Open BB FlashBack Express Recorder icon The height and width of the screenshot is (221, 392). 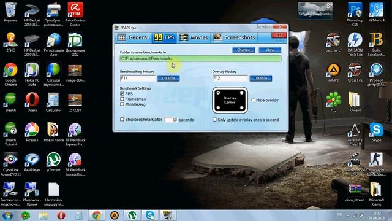[x=75, y=164]
